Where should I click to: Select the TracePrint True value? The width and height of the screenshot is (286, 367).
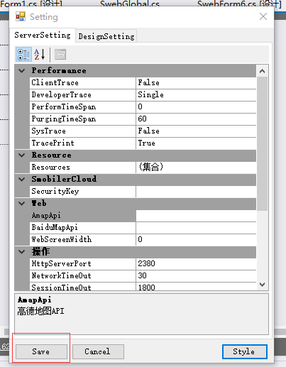pyautogui.click(x=196, y=143)
